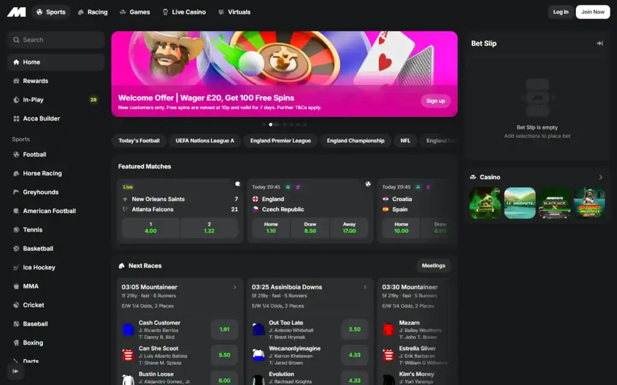The height and width of the screenshot is (385, 617).
Task: Click American football icon on Saints match card
Action: (x=237, y=184)
